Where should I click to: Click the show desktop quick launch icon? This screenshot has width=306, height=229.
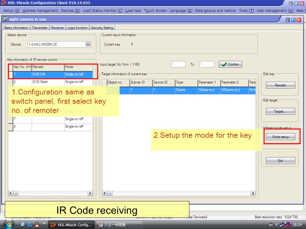coord(23,225)
